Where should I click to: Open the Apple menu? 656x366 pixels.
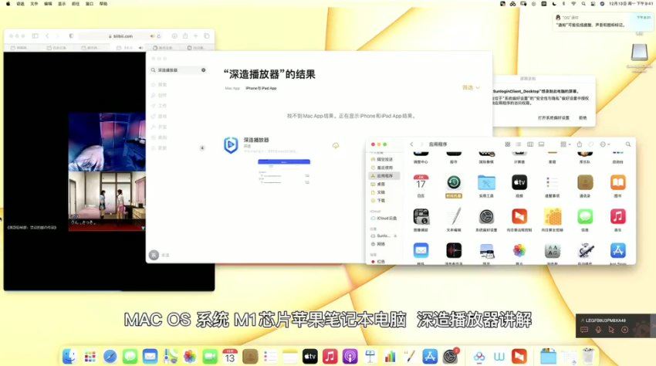(x=8, y=3)
